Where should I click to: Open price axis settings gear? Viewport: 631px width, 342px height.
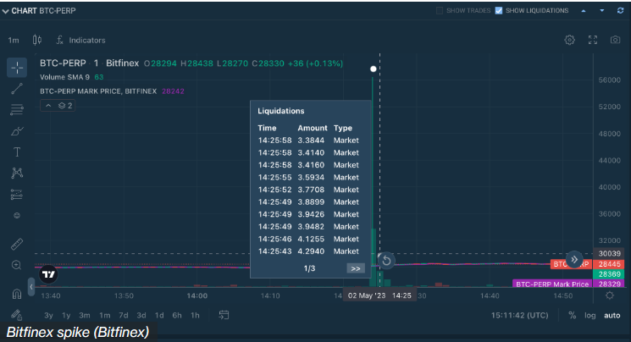click(x=610, y=295)
